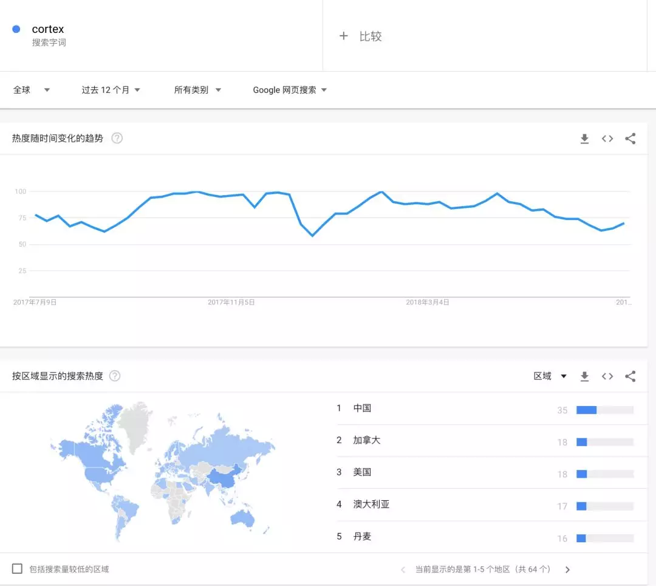
Task: Open the 全球 region dropdown
Action: coord(32,90)
